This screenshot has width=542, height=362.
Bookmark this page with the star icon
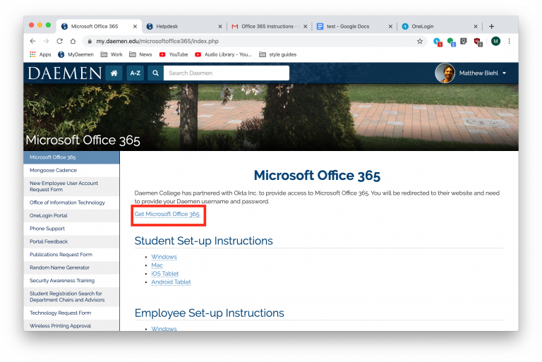pyautogui.click(x=420, y=41)
